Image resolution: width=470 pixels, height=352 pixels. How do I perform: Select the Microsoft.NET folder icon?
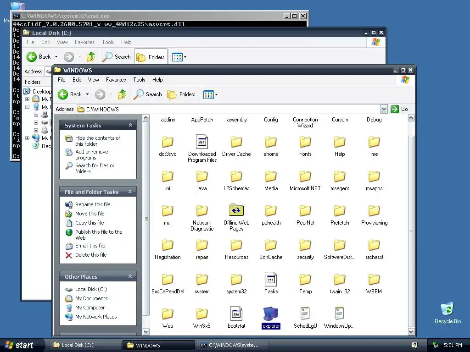click(305, 176)
